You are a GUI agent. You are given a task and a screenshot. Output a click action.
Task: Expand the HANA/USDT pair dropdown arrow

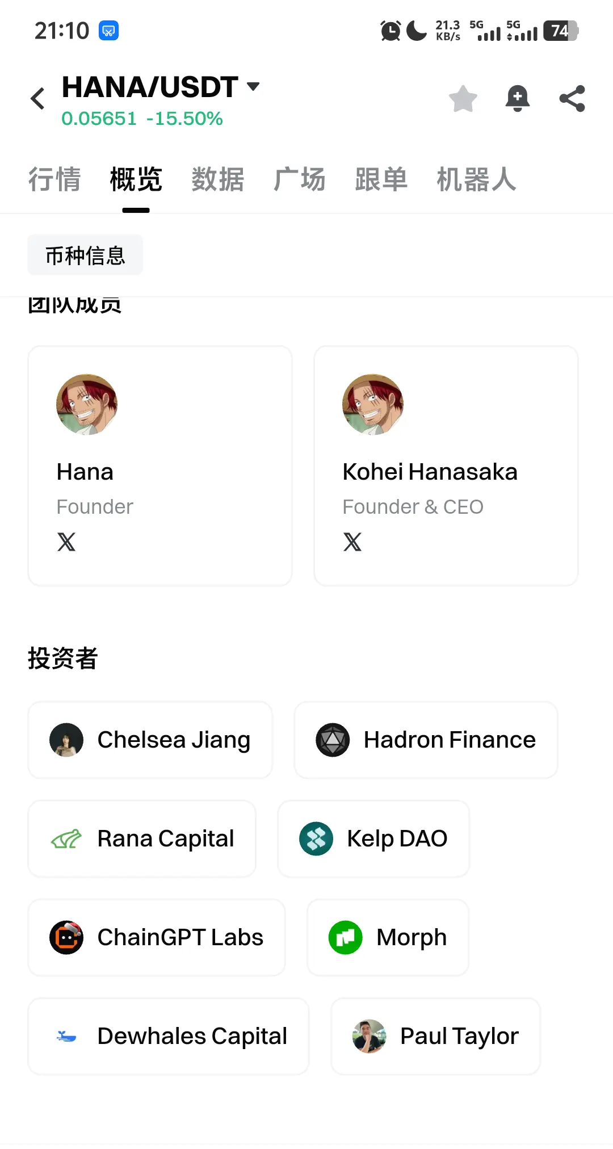pos(253,86)
